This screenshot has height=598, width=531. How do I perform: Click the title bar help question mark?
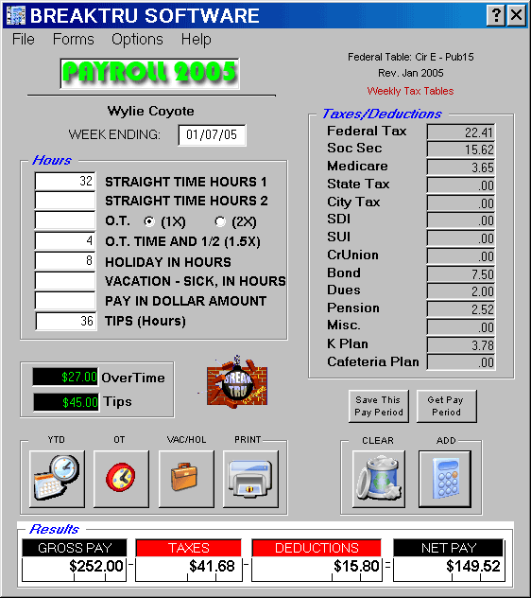[x=496, y=16]
